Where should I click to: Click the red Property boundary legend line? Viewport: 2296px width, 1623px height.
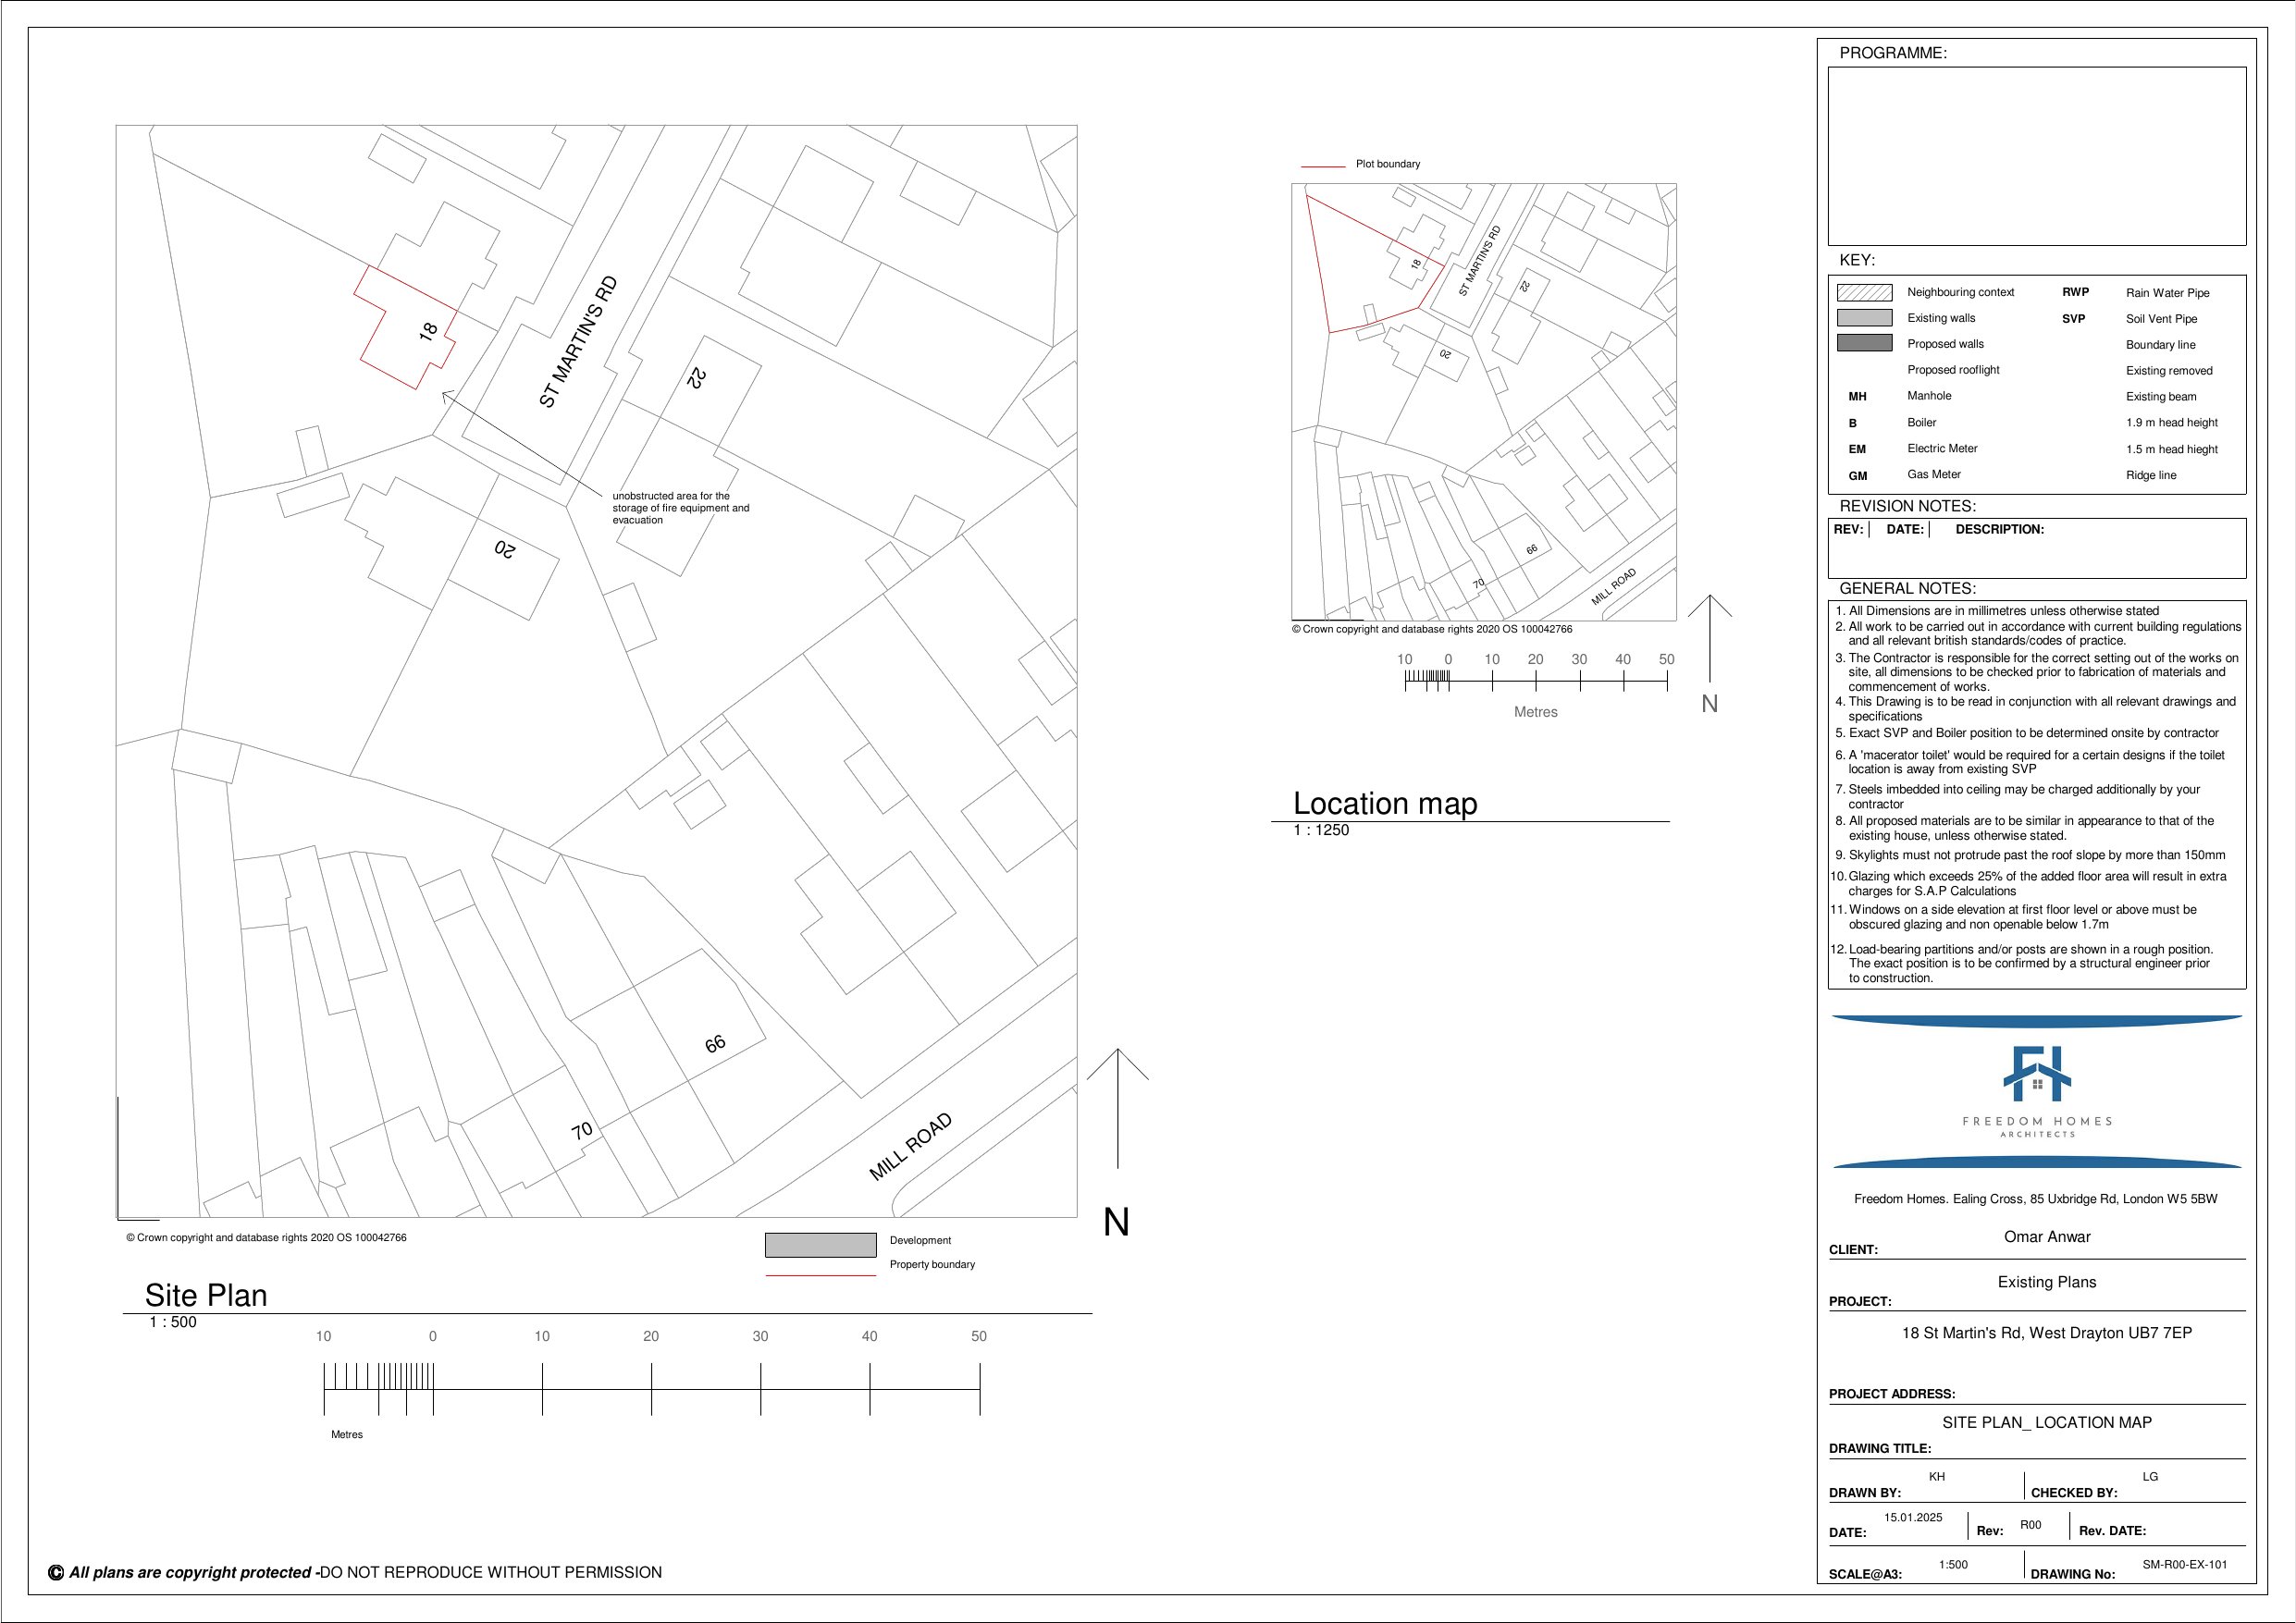point(820,1276)
